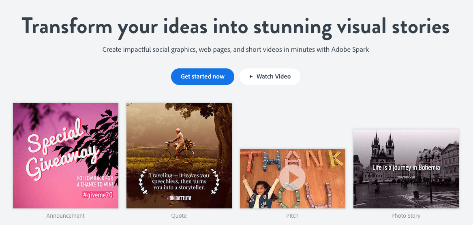Click the Transform your ideas headline
Image resolution: width=473 pixels, height=225 pixels.
click(235, 27)
